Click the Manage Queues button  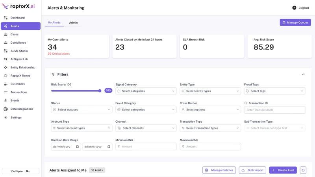[x=295, y=22]
